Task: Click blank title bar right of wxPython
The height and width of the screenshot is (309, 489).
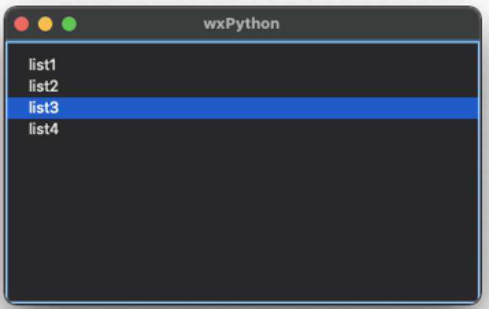Action: point(374,24)
